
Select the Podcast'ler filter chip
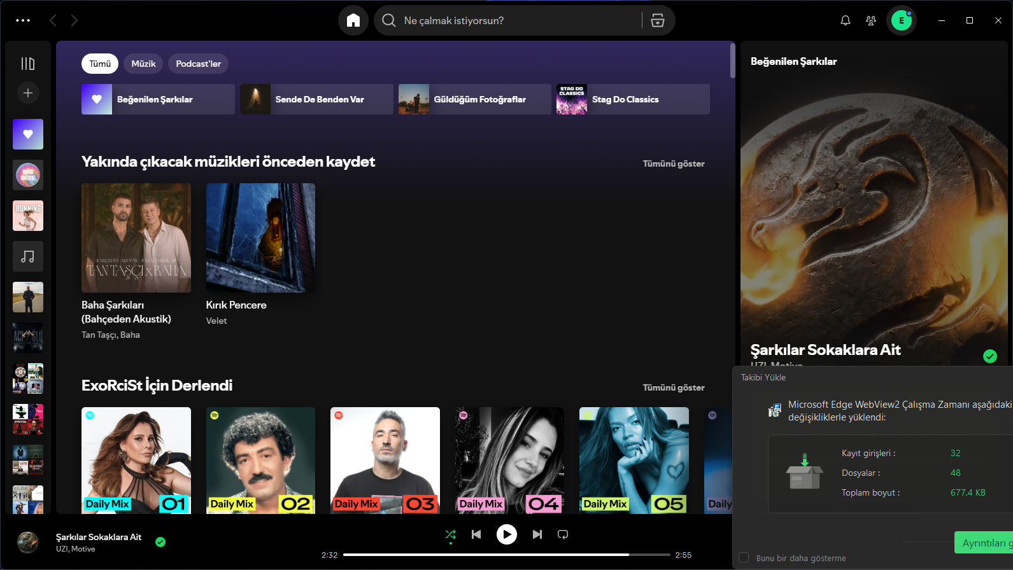199,64
